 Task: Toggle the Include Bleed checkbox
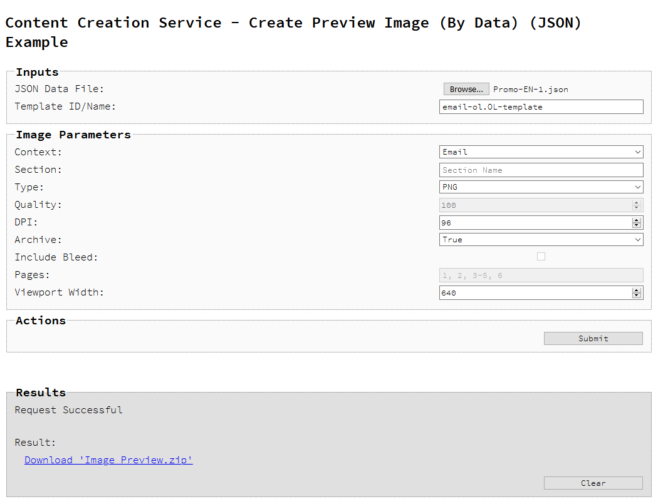(541, 257)
